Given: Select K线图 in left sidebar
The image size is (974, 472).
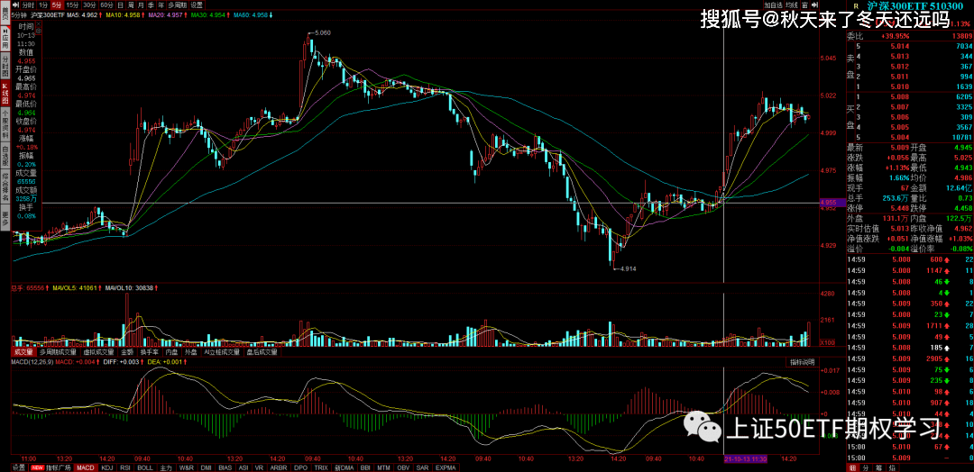Looking at the screenshot, I should coord(5,93).
